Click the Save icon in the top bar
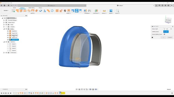Viewport: 174px width, 97px height. (x=8, y=5)
